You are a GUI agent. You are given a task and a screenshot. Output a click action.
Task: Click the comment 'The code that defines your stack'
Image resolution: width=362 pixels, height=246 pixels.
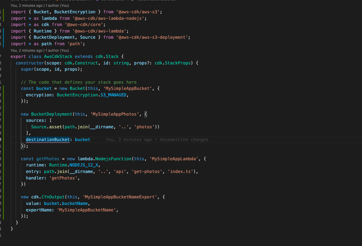pyautogui.click(x=79, y=82)
